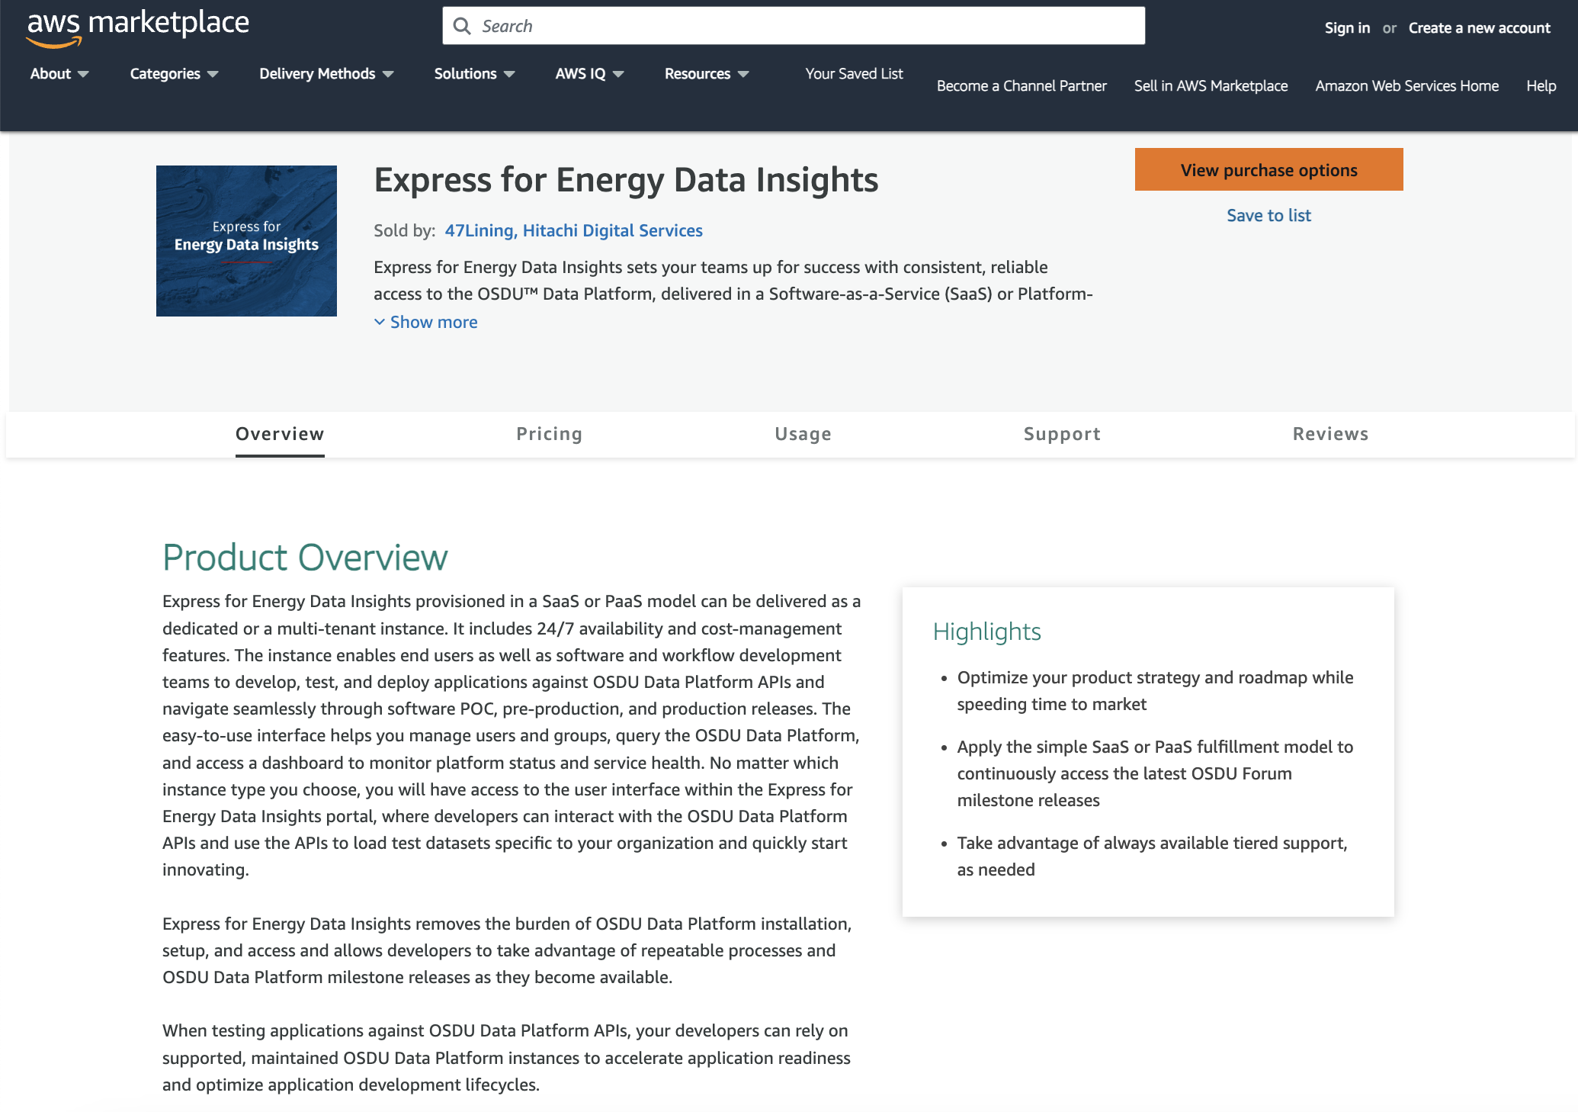Open the Support tab
Image resolution: width=1578 pixels, height=1112 pixels.
coord(1062,434)
